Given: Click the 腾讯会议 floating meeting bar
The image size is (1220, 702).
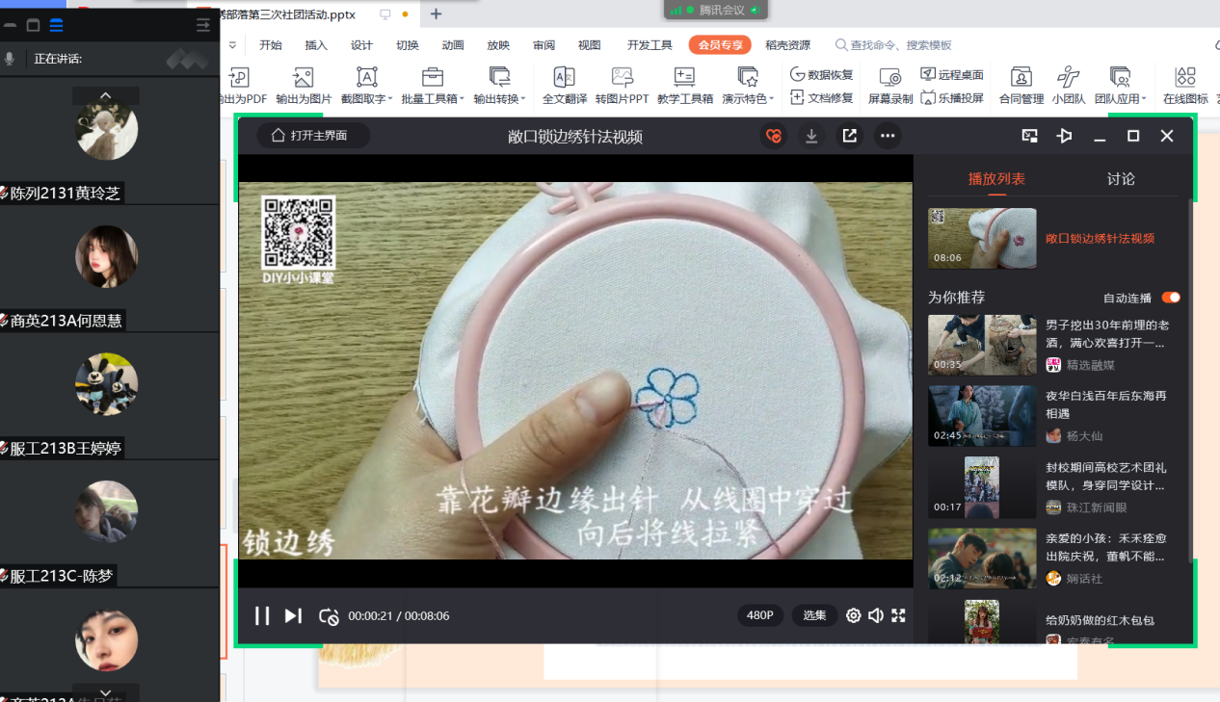Looking at the screenshot, I should coord(714,10).
